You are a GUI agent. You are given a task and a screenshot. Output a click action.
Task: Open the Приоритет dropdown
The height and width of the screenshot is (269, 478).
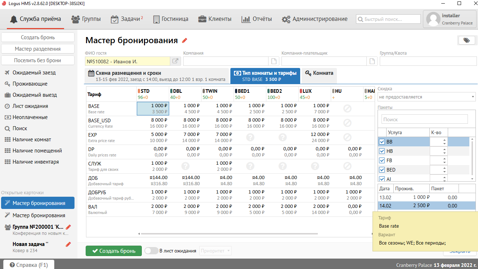click(x=216, y=251)
